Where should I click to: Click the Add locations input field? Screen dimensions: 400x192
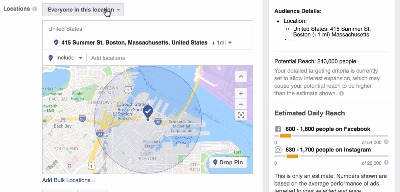[x=169, y=58]
